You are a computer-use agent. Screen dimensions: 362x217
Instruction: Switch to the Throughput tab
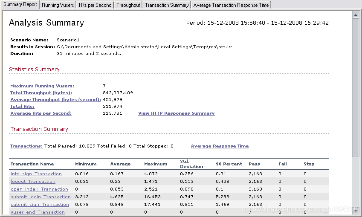(x=128, y=5)
